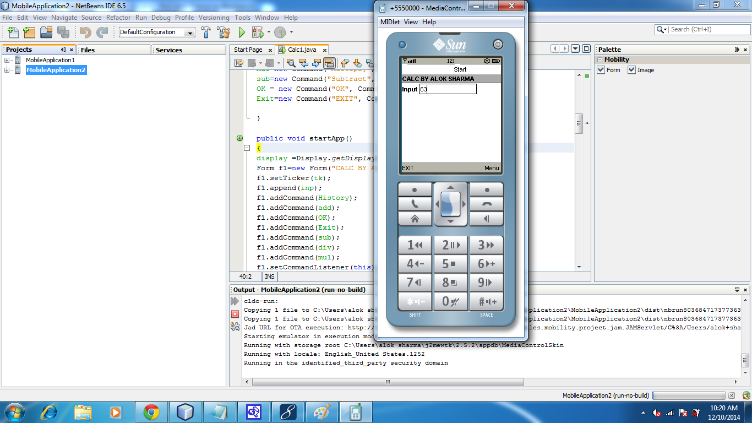Click the Rerun arrows icon in Output panel
Viewport: 752px width, 423px height.
click(x=235, y=301)
